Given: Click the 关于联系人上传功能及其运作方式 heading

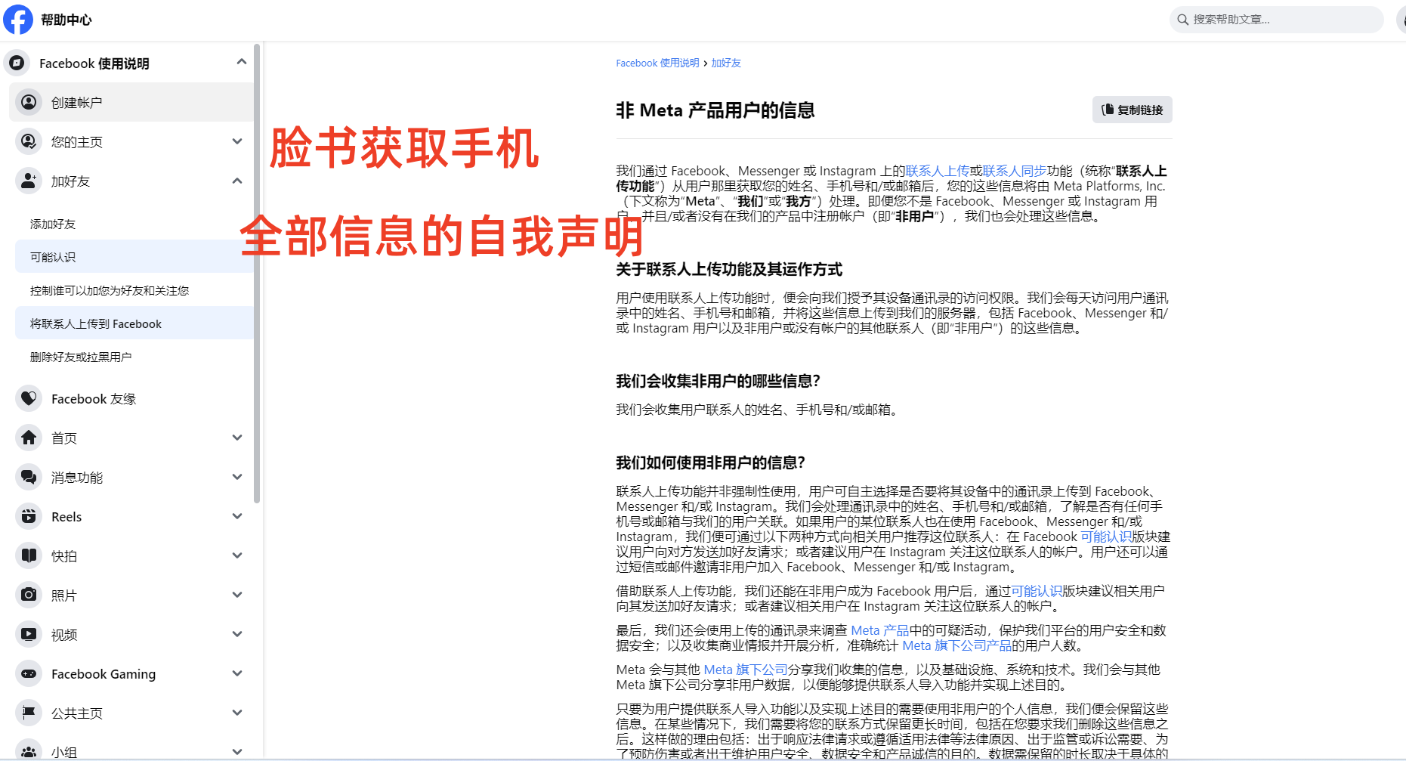Looking at the screenshot, I should [728, 270].
